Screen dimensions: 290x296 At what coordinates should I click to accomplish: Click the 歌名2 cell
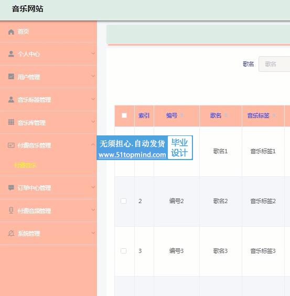click(220, 201)
